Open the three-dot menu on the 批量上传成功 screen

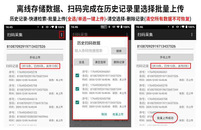pos(192,35)
